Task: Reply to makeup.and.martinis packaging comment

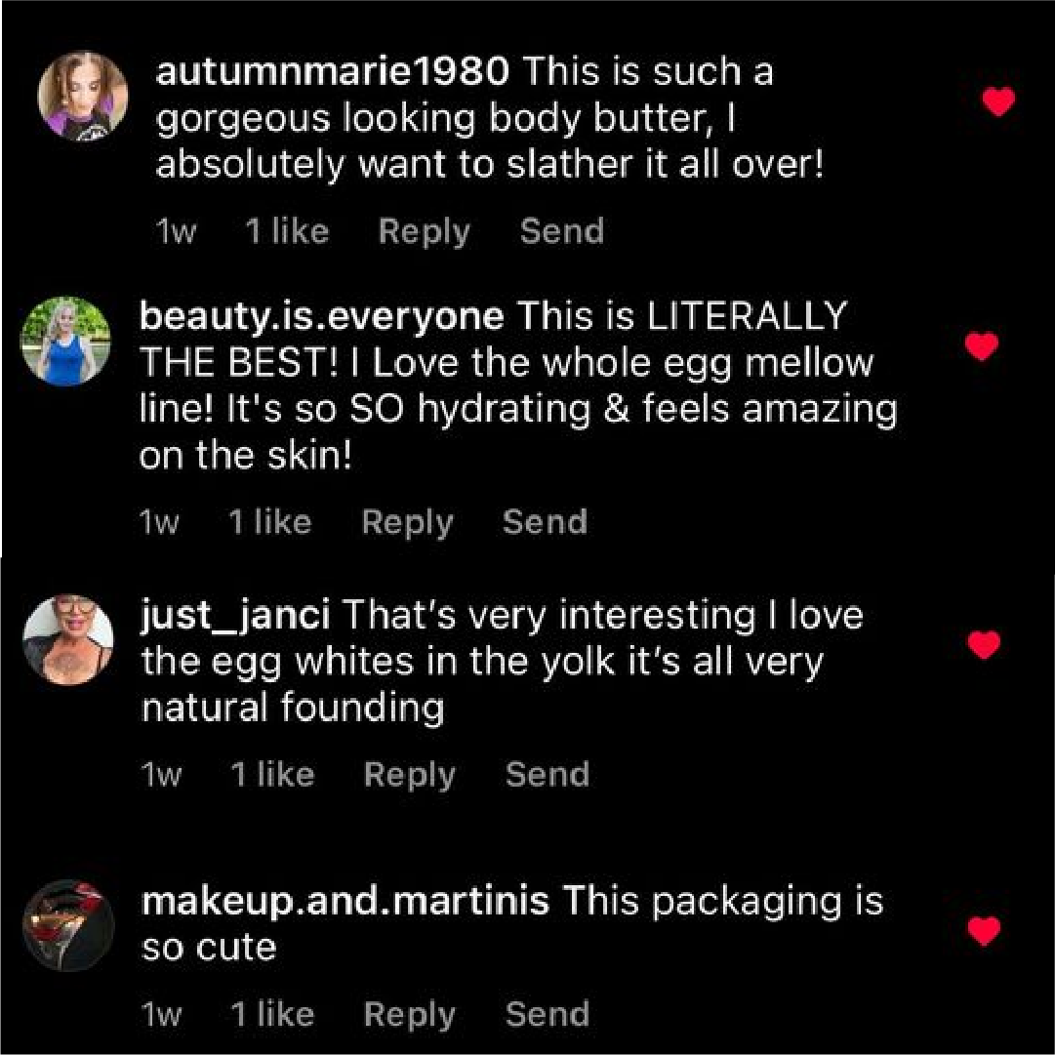Action: click(409, 1015)
